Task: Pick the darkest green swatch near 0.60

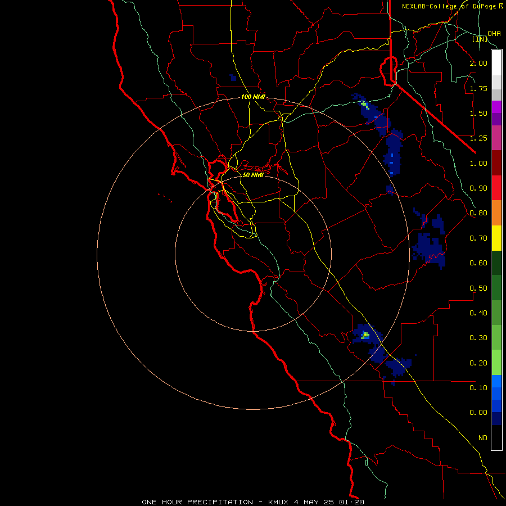Action: (496, 263)
